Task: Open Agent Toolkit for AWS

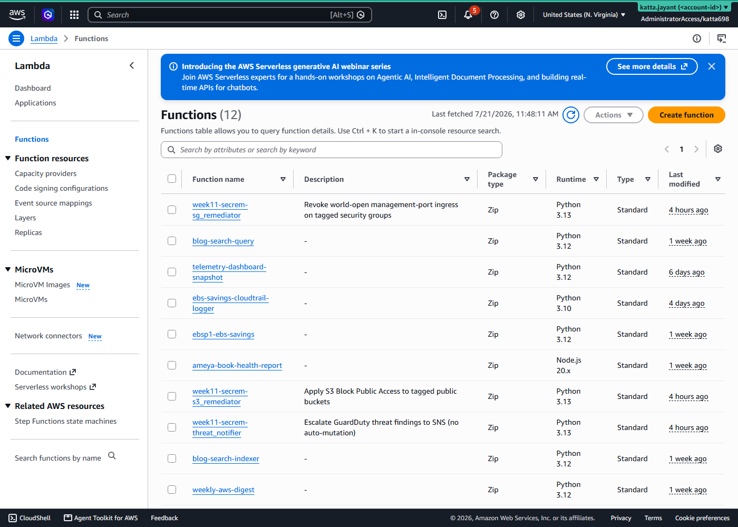Action: coord(101,518)
